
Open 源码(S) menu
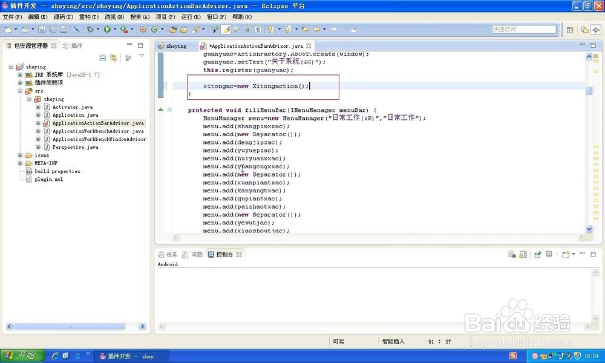click(x=64, y=17)
